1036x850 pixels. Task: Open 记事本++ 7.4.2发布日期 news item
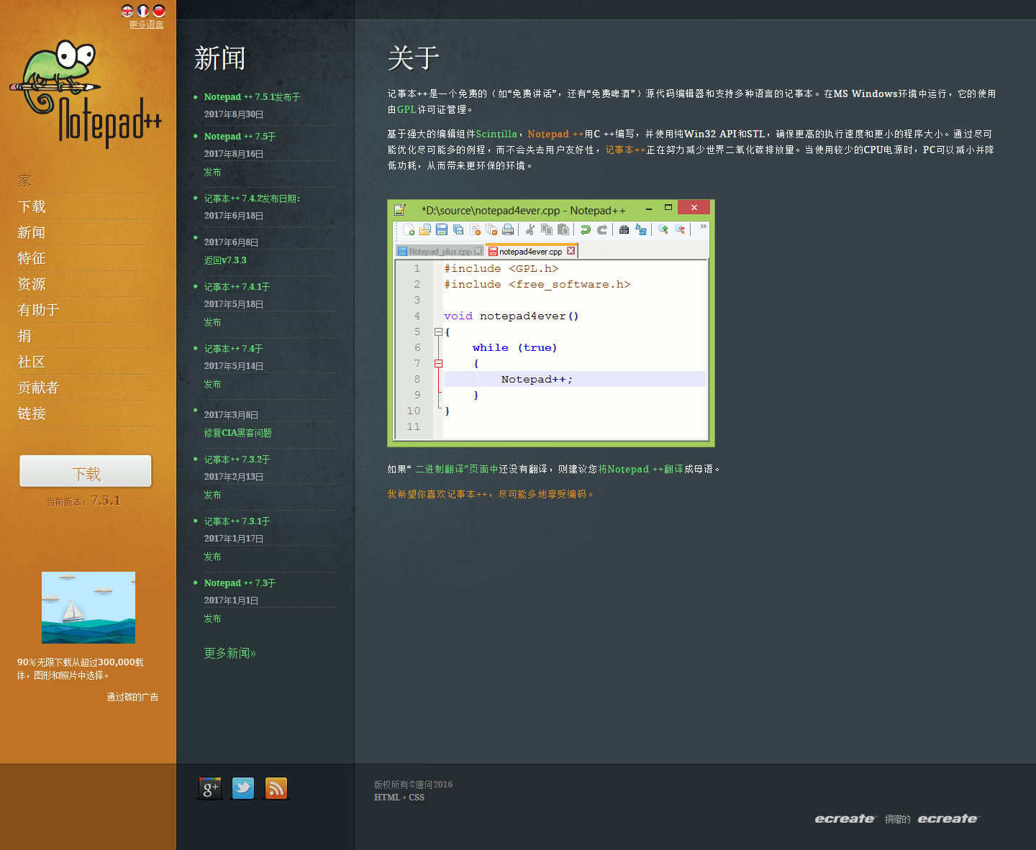(x=252, y=198)
